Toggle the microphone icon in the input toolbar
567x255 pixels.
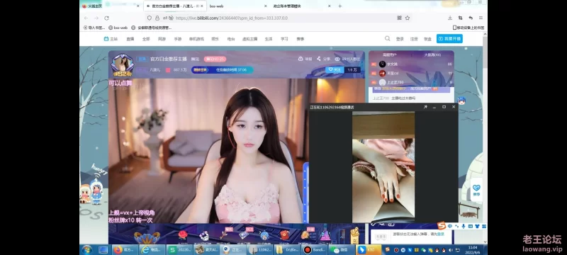[x=464, y=227]
